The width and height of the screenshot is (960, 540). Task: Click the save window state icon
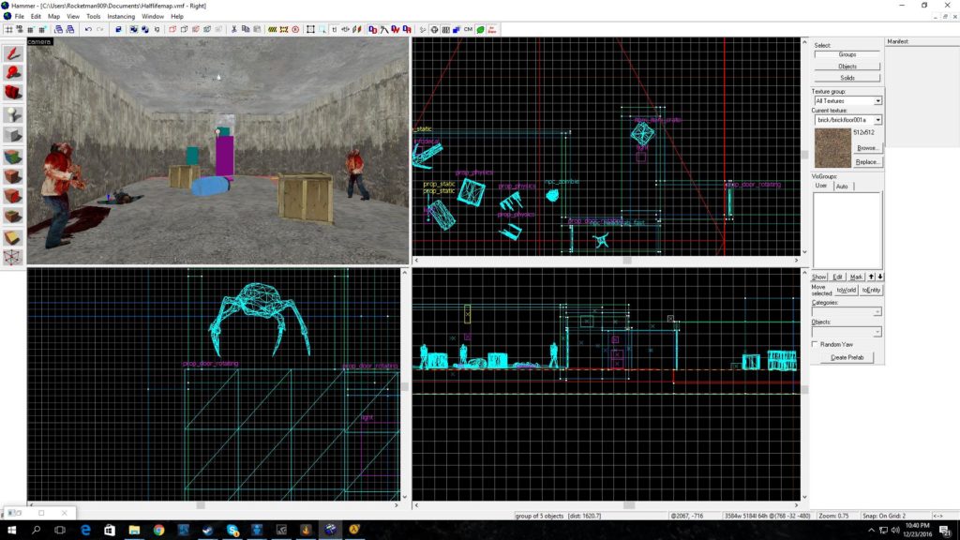69,29
